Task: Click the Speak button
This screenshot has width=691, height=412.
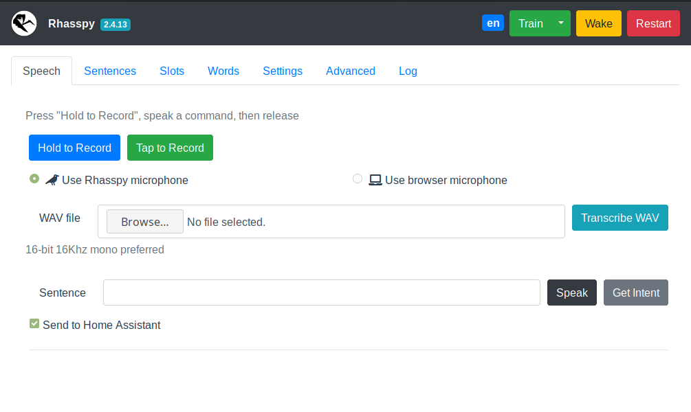Action: click(572, 293)
